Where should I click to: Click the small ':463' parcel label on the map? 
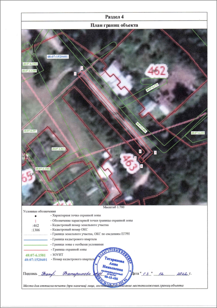117,155
